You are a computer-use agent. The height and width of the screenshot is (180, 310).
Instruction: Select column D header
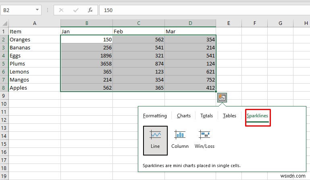(x=190, y=23)
